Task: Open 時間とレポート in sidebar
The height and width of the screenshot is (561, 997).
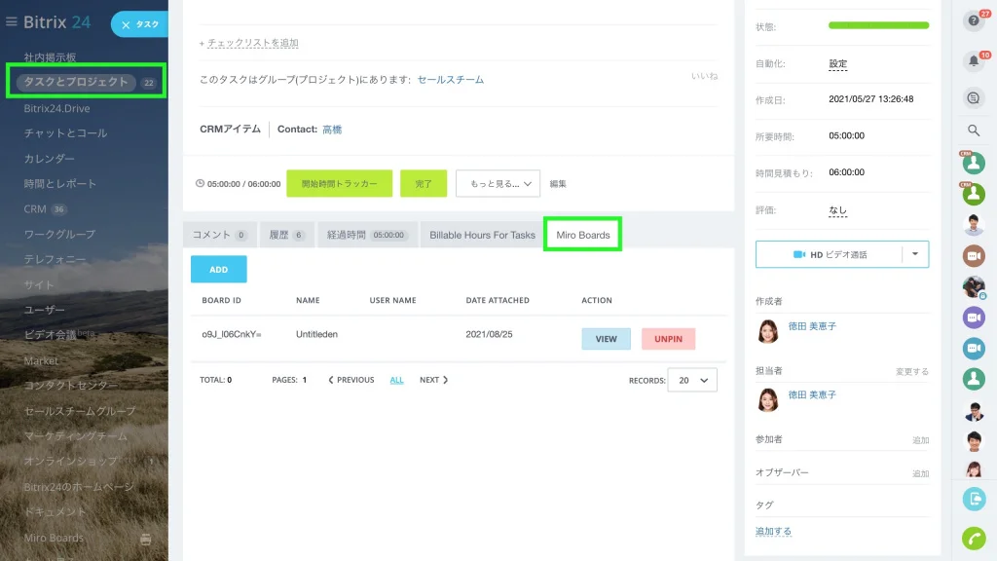Action: coord(59,183)
